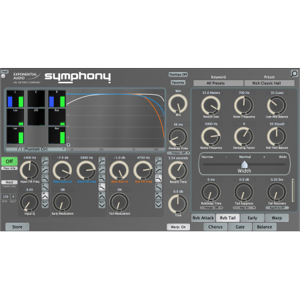Switch to the Rvb Attack tab
This screenshot has height=300, width=300.
pyautogui.click(x=203, y=218)
